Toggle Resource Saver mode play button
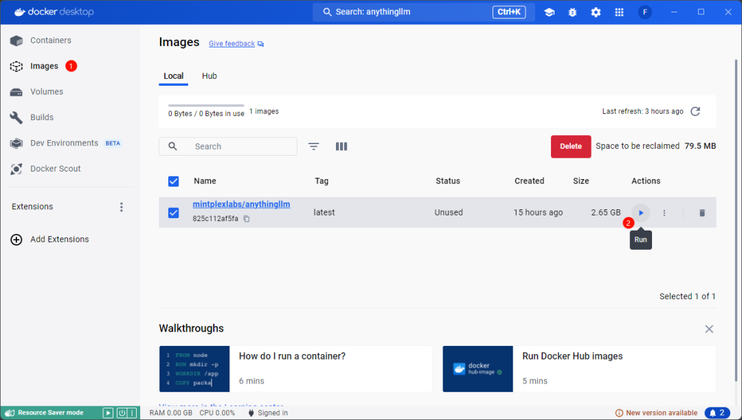The height and width of the screenshot is (420, 742). (x=108, y=412)
